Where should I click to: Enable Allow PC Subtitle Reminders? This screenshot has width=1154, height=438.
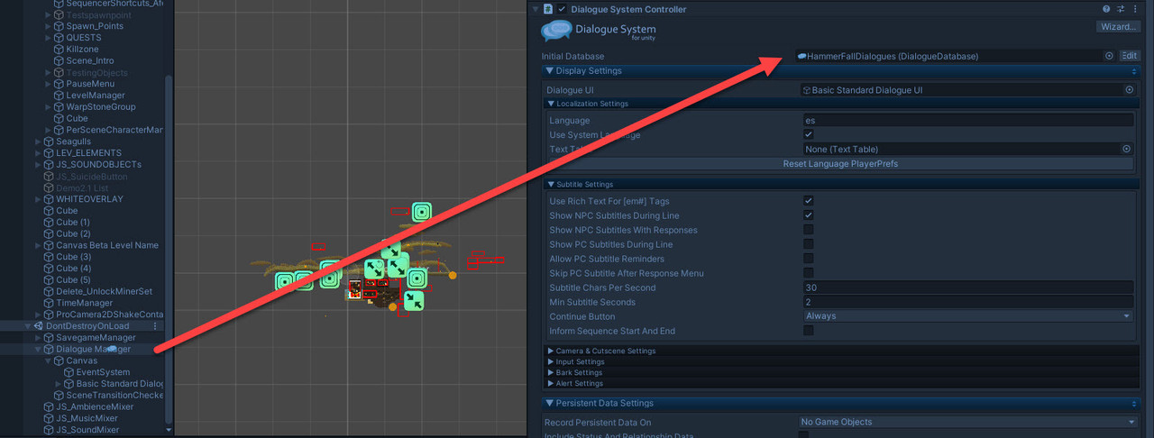point(809,259)
